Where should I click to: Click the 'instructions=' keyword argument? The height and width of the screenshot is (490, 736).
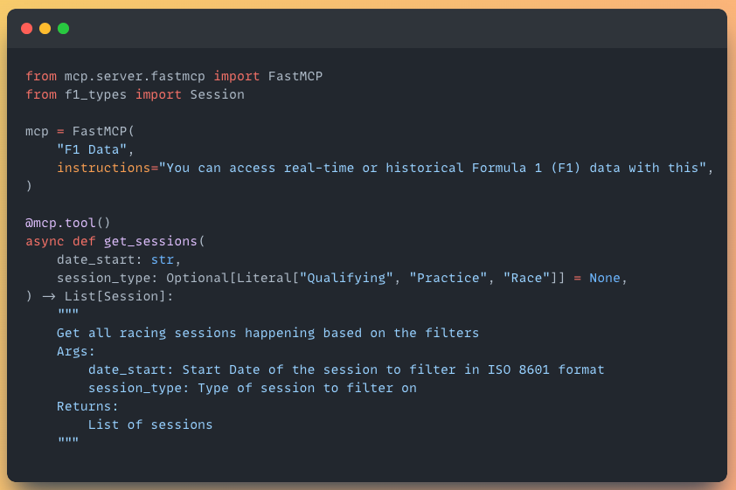pyautogui.click(x=108, y=168)
